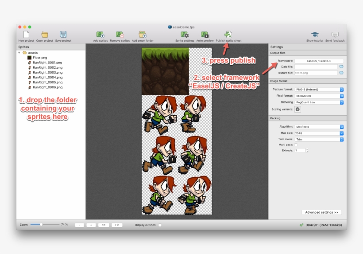The height and width of the screenshot is (254, 363).
Task: Click the Show tutorial graduation cap icon
Action: pos(315,35)
